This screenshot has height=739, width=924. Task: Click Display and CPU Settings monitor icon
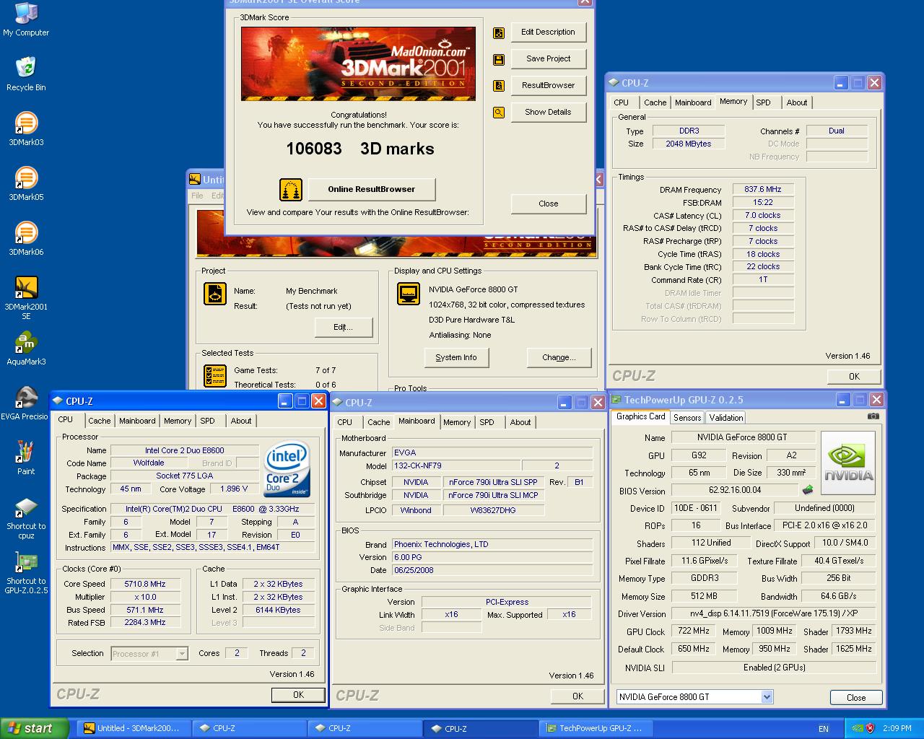[409, 294]
